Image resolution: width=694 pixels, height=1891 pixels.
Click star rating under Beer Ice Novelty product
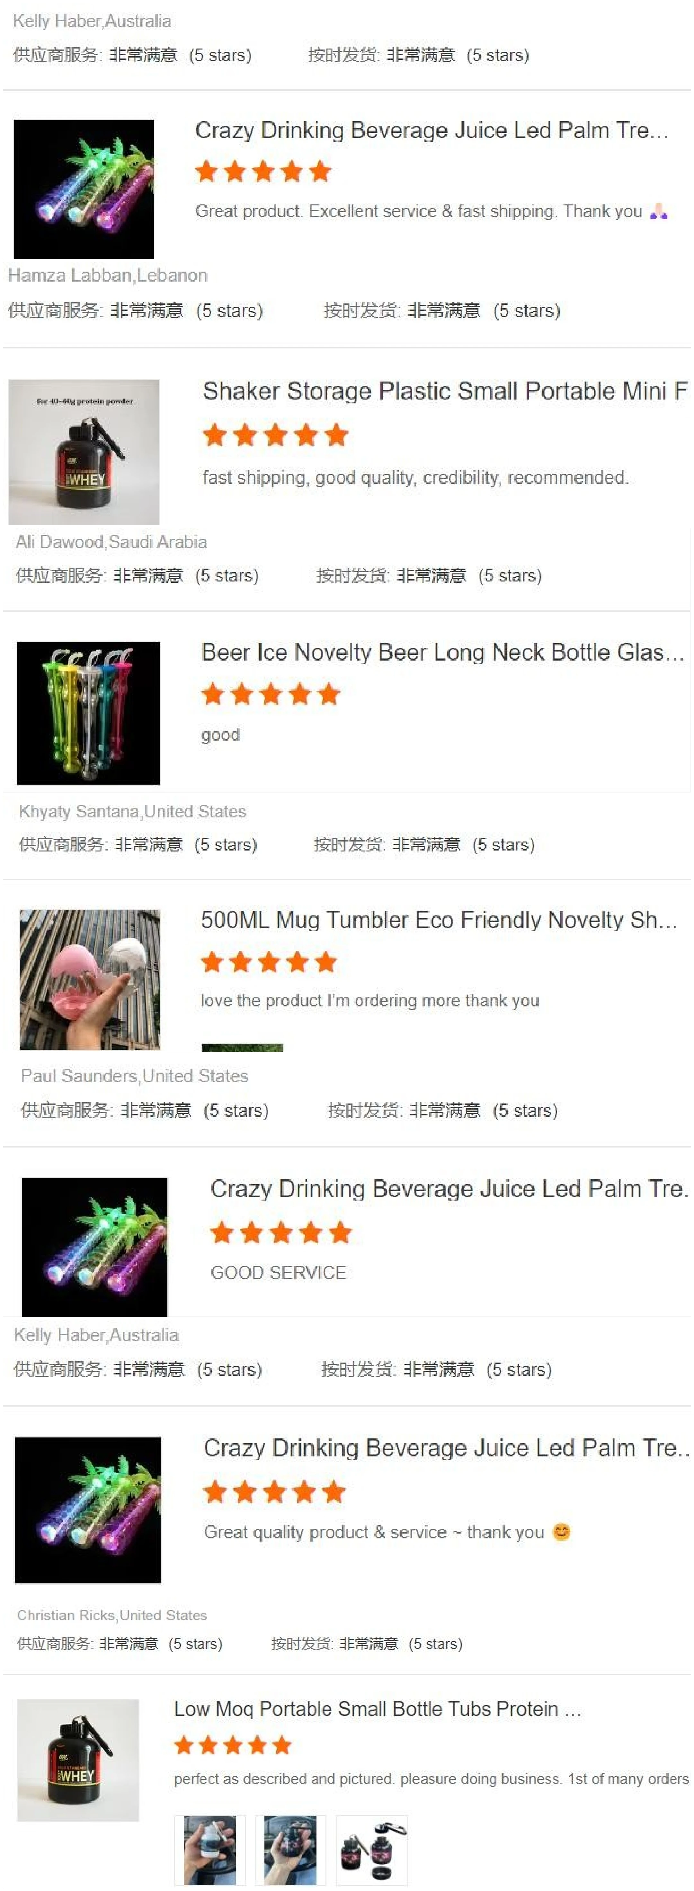(271, 694)
